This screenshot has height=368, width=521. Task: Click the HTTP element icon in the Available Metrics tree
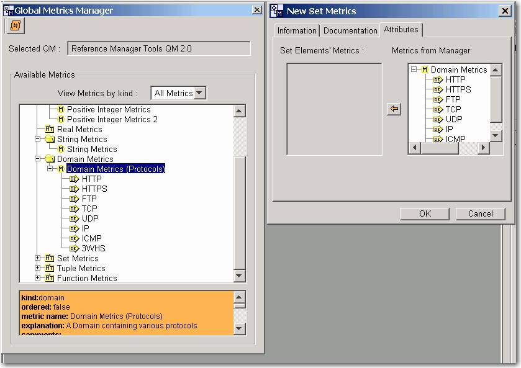click(x=74, y=179)
